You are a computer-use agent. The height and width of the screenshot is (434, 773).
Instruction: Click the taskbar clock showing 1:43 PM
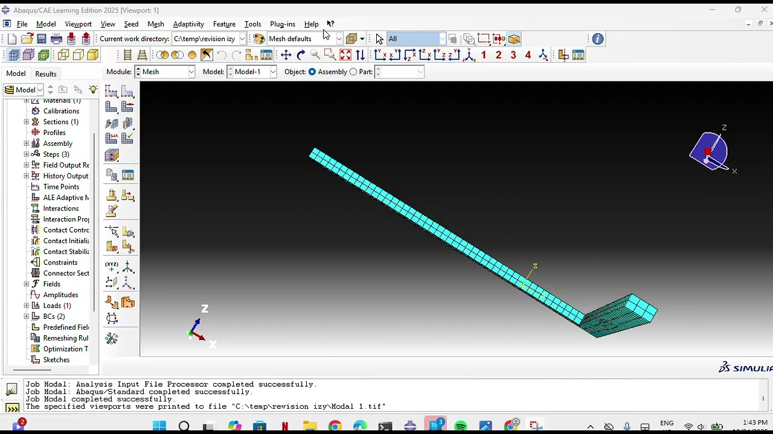pyautogui.click(x=755, y=424)
